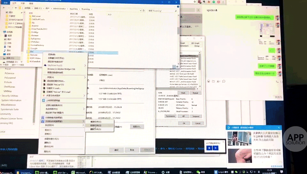
Task: Switch to the GPU Graph tab
Action: pos(195,43)
